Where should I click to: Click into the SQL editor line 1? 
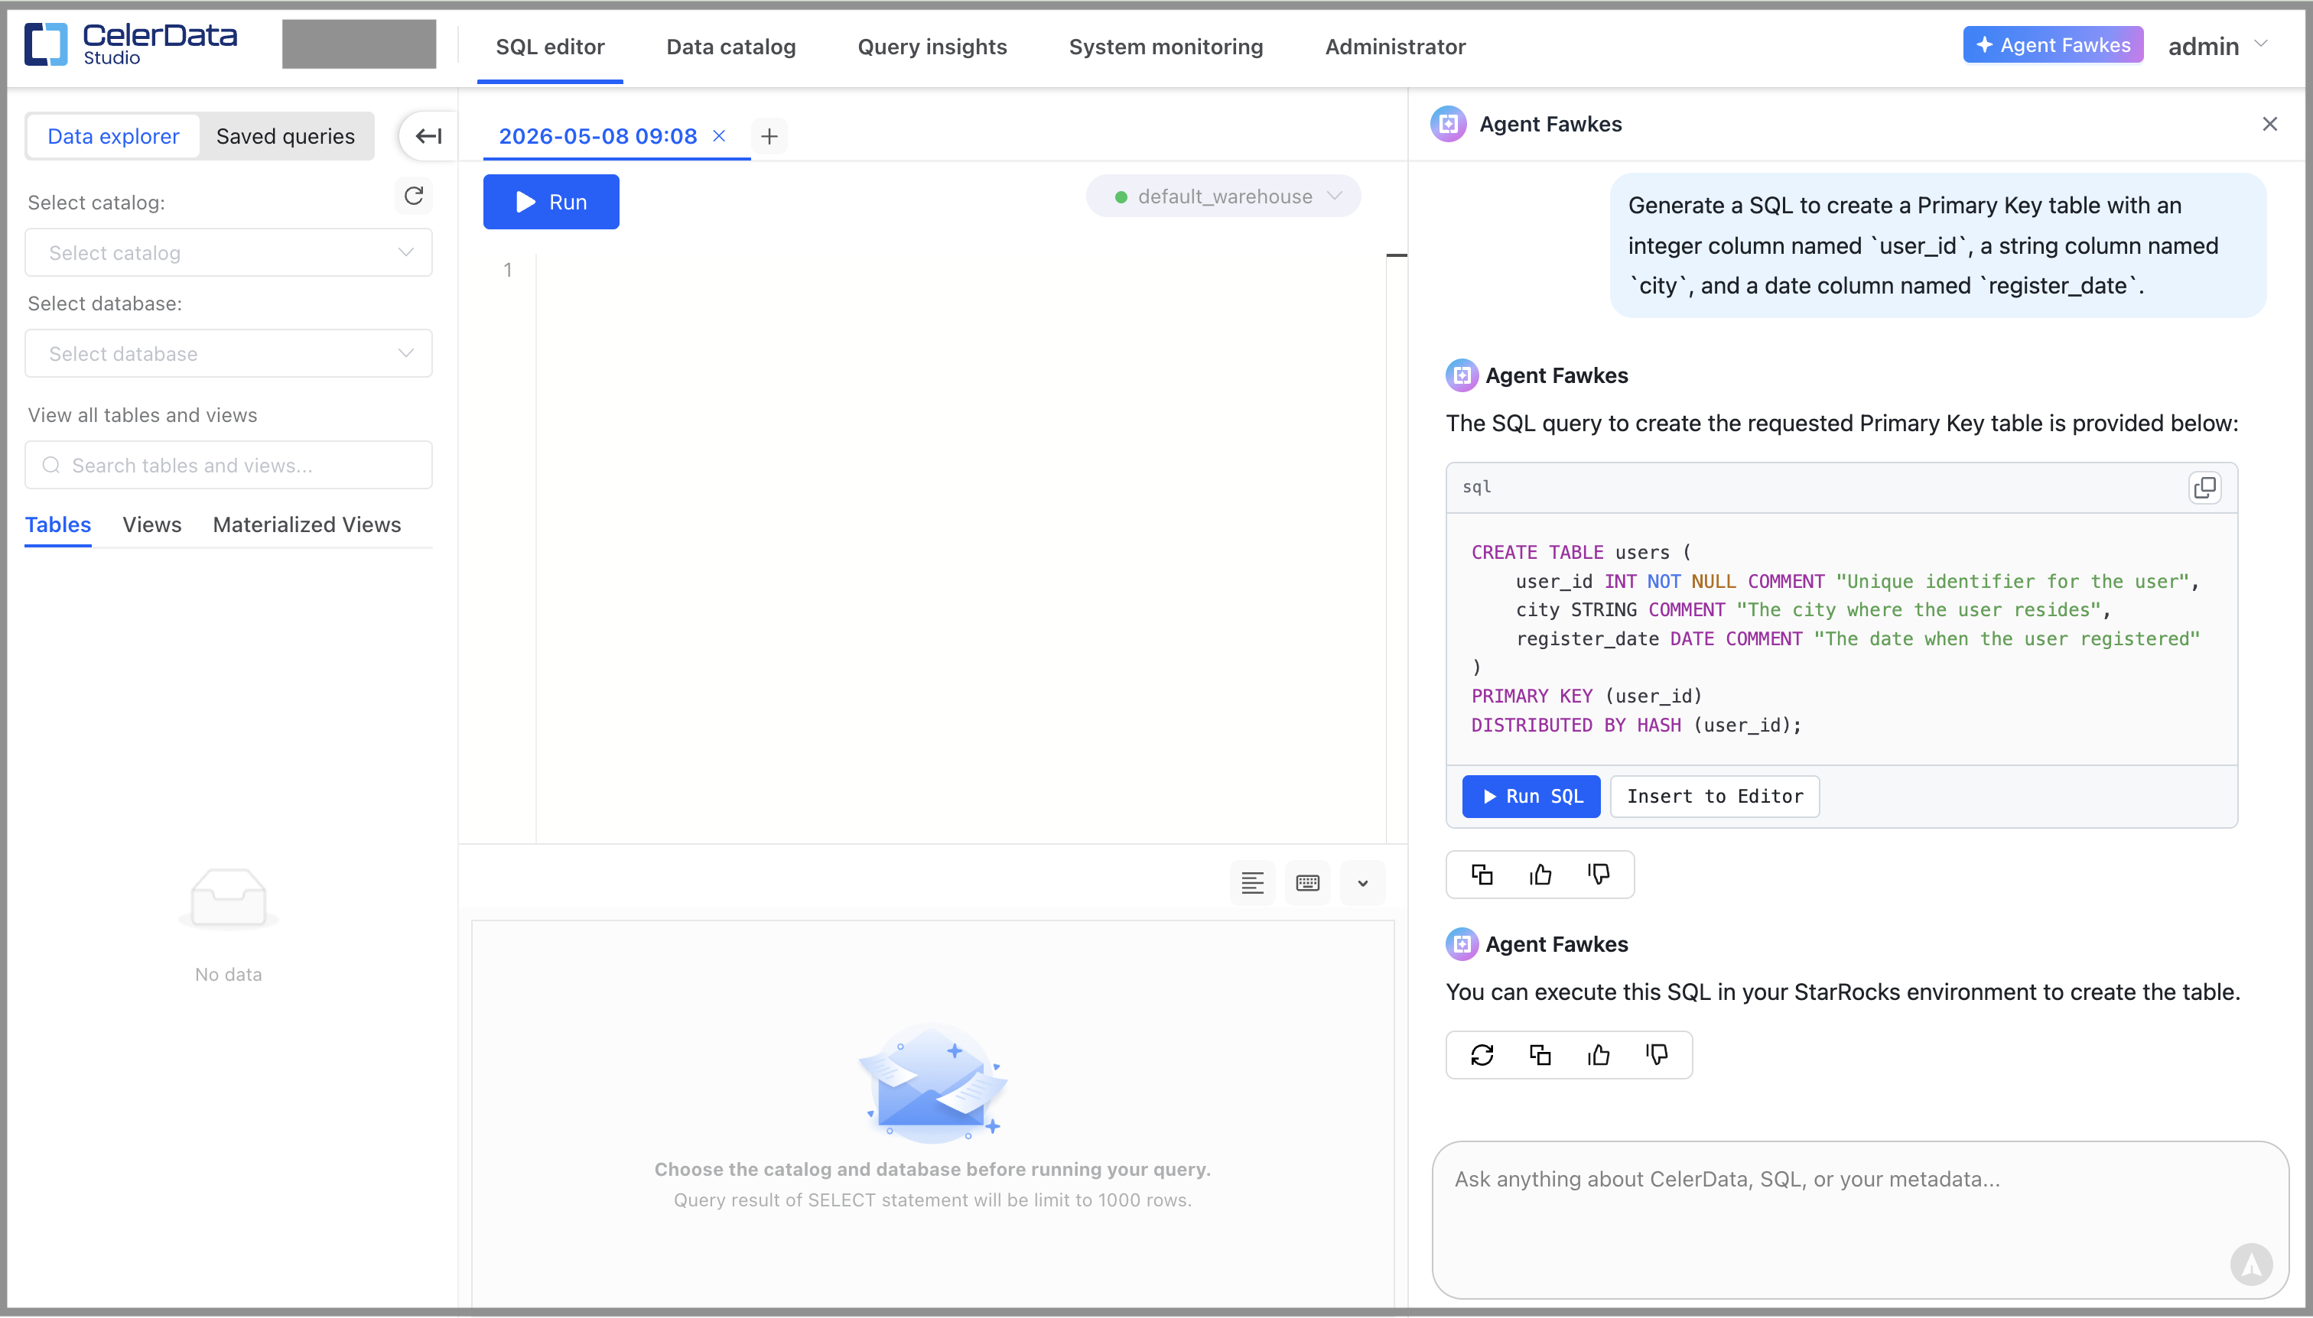960,270
